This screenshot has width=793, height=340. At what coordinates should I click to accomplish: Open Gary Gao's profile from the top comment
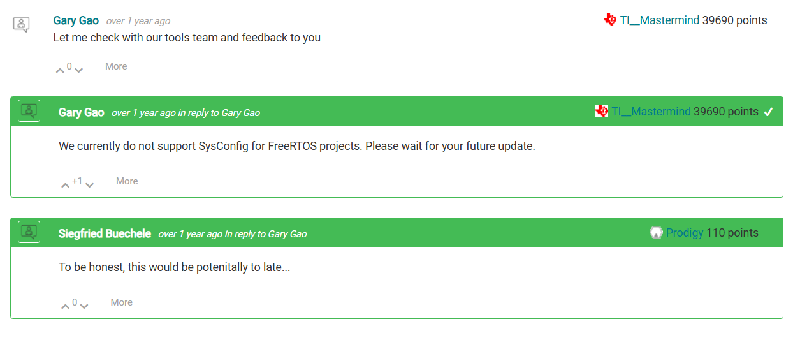76,20
